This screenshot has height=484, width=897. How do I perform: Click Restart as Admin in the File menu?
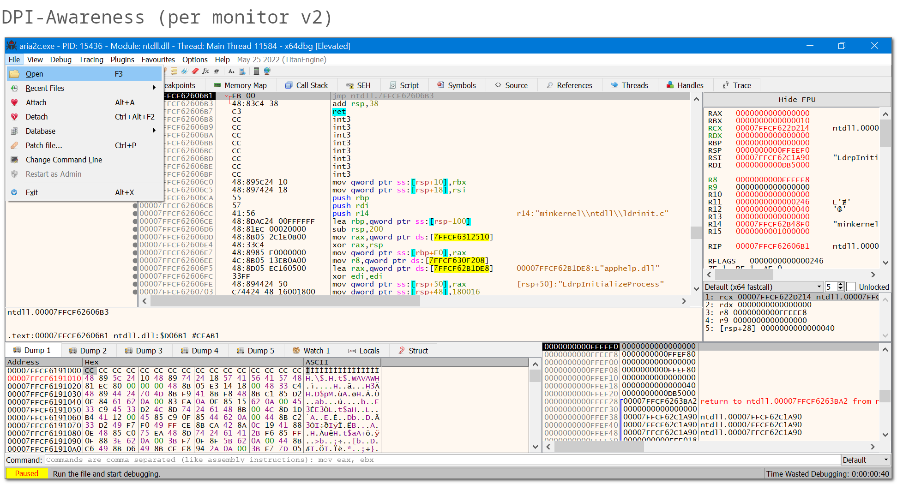54,174
